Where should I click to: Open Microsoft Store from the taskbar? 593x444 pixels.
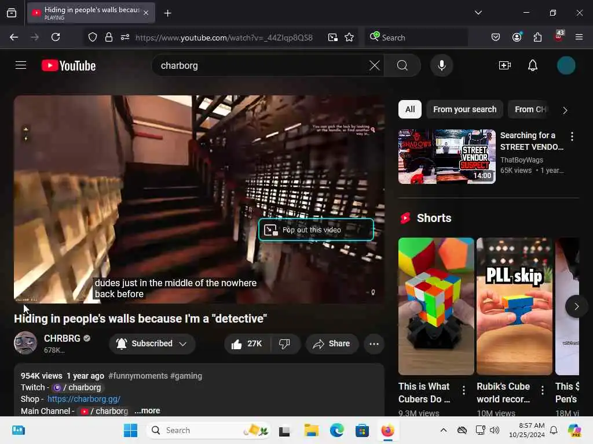coord(362,430)
